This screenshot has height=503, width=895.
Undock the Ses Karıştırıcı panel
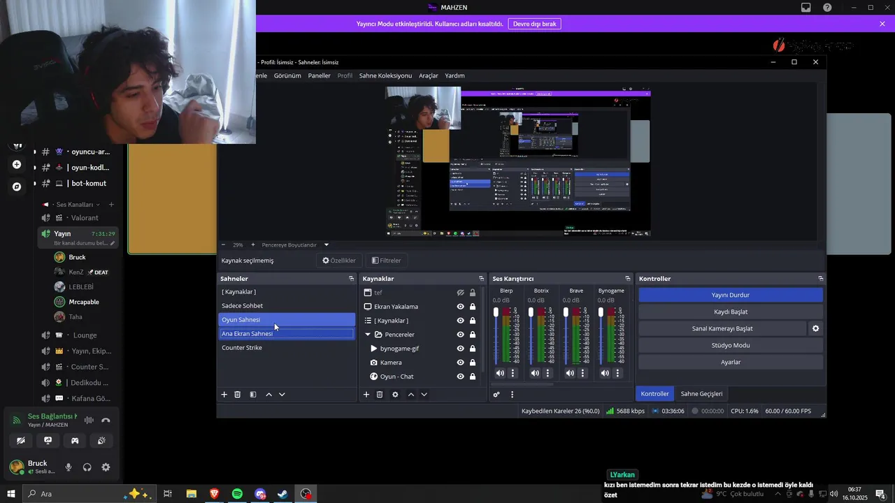[627, 279]
